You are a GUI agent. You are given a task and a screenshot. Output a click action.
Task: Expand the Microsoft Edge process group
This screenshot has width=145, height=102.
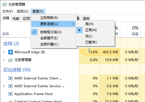tap(4, 52)
